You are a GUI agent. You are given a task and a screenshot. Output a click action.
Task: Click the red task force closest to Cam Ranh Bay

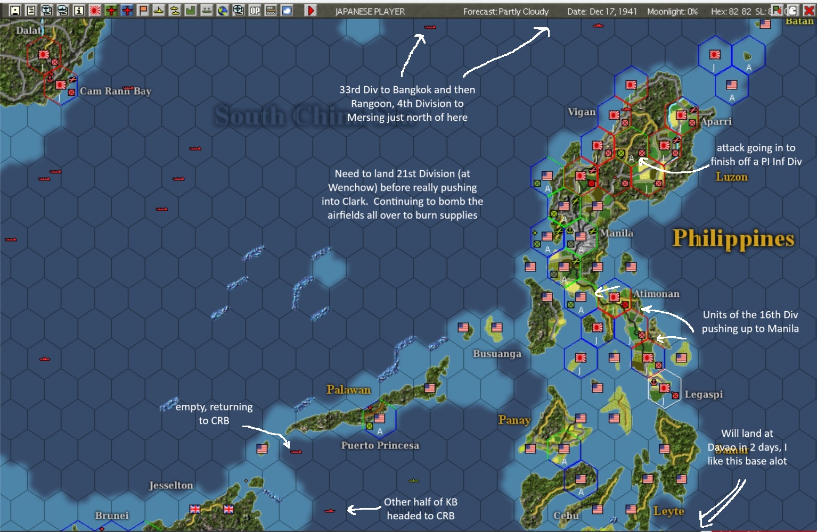point(128,88)
